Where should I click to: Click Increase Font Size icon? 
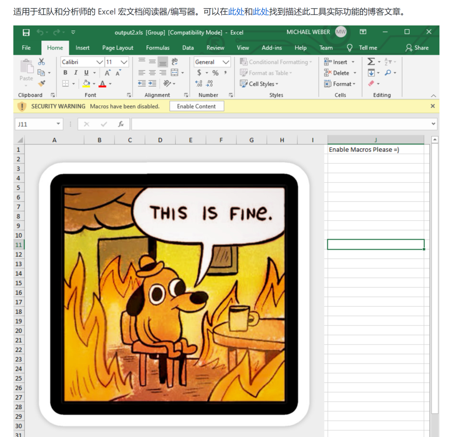108,73
